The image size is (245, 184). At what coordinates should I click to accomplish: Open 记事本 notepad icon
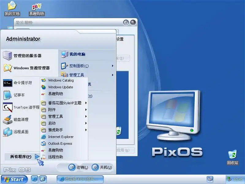7,95
